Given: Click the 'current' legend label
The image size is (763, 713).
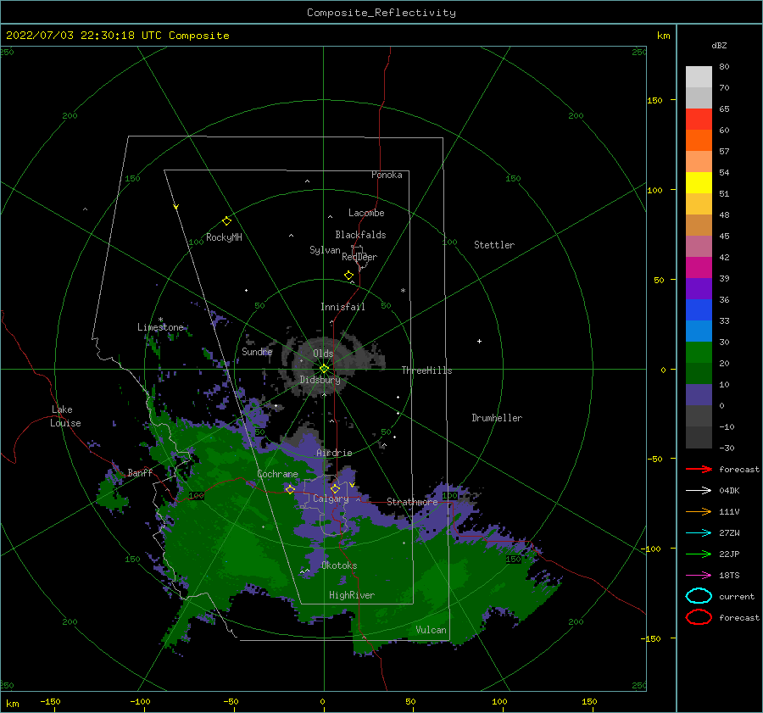Looking at the screenshot, I should click(737, 596).
